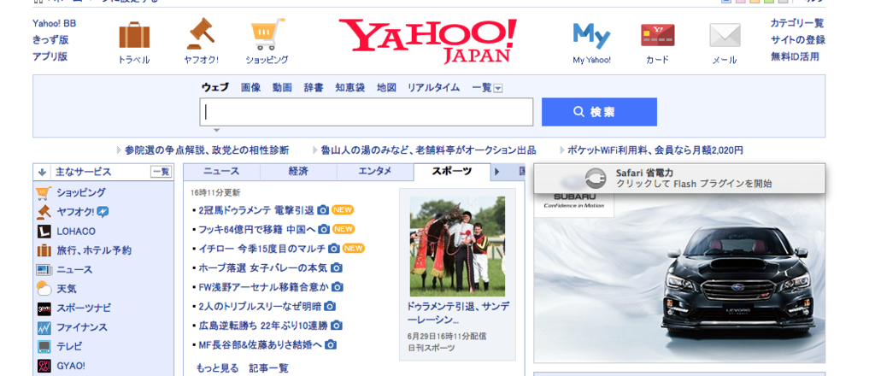Switch search to 地図

(x=386, y=87)
